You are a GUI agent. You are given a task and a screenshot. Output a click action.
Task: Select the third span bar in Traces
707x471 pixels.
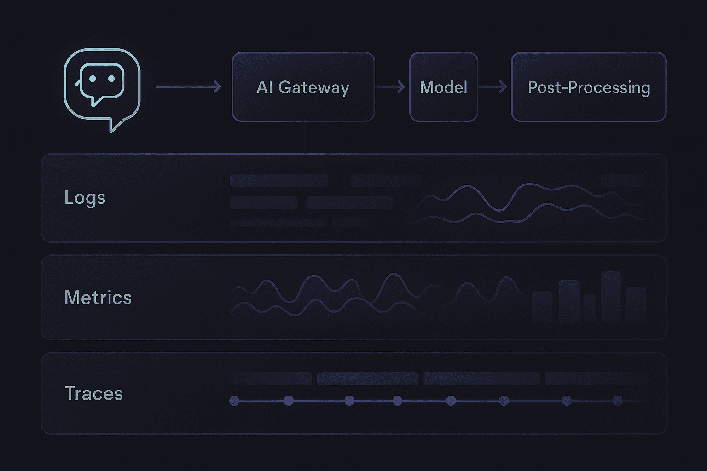(x=481, y=379)
